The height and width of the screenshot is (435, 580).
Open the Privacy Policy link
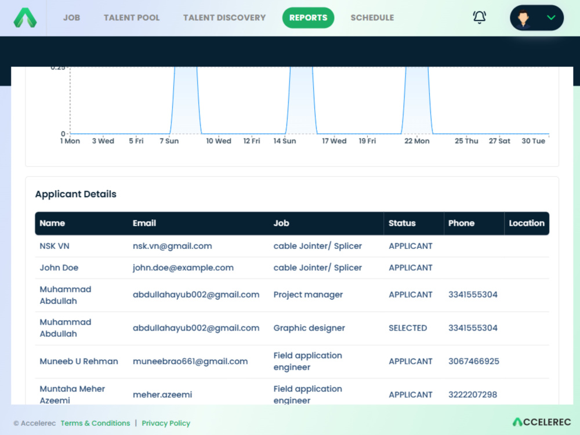[x=166, y=423]
